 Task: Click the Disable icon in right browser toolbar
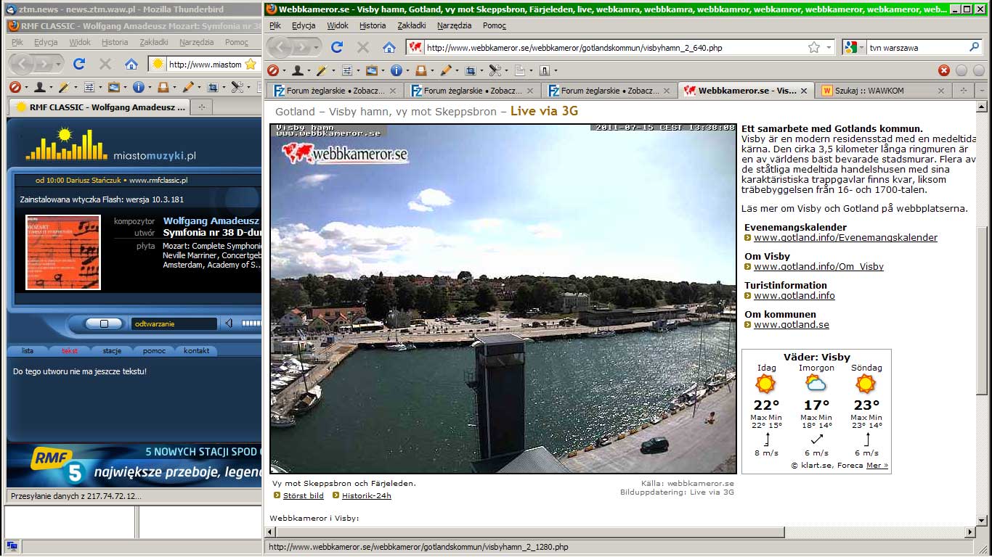point(273,70)
